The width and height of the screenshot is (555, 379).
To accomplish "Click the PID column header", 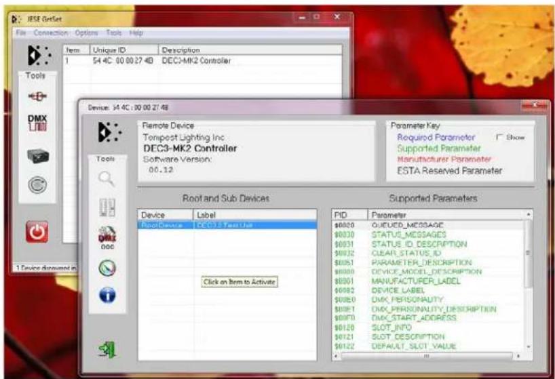I will 349,215.
